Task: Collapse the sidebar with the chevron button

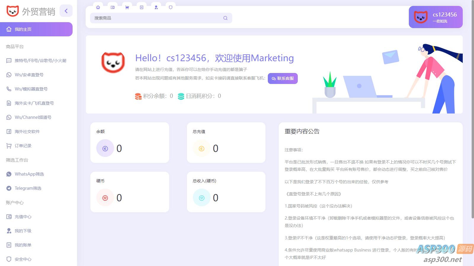Action: [66, 11]
